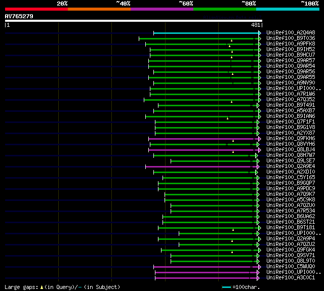Select the UniRef100_A7Q352 label
Viewport: 324px width, 291px height.
291,100
